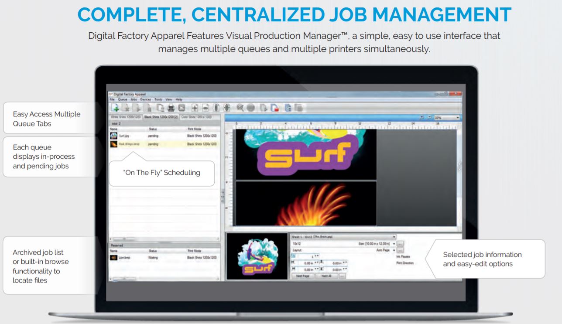Click the toolbar document icon with red mark
This screenshot has height=324, width=562.
[x=274, y=107]
